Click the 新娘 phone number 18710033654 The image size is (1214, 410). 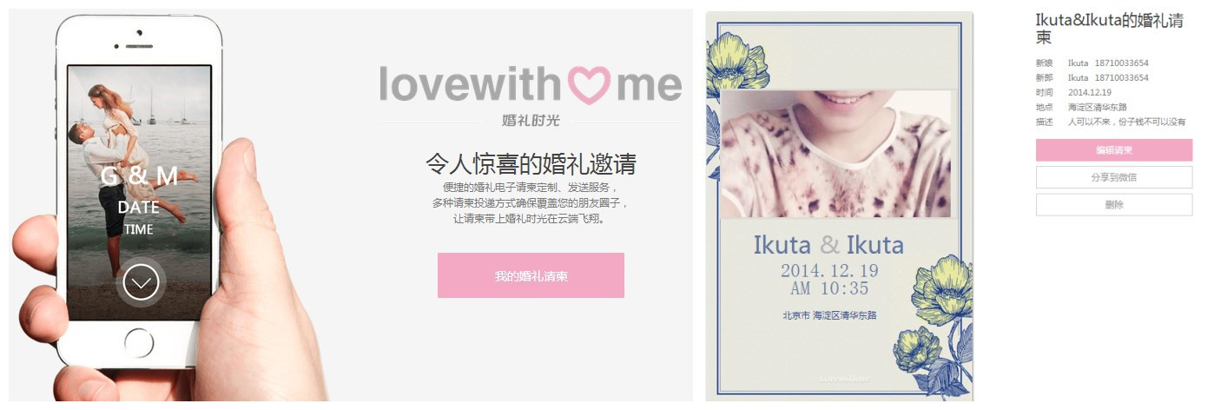click(x=1121, y=63)
